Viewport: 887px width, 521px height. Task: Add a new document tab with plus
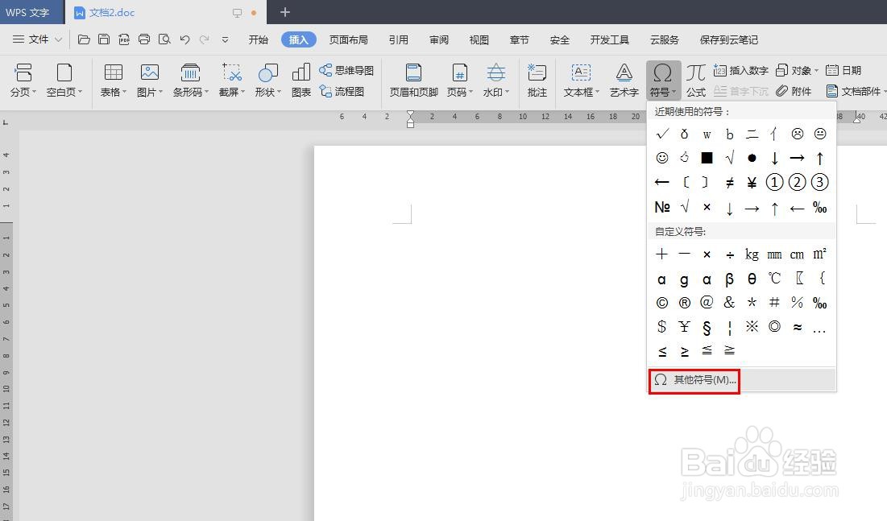pyautogui.click(x=285, y=12)
